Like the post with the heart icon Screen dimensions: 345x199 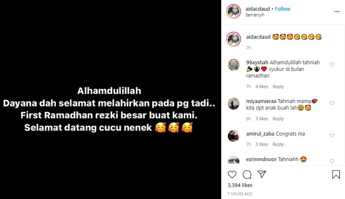[x=232, y=175]
